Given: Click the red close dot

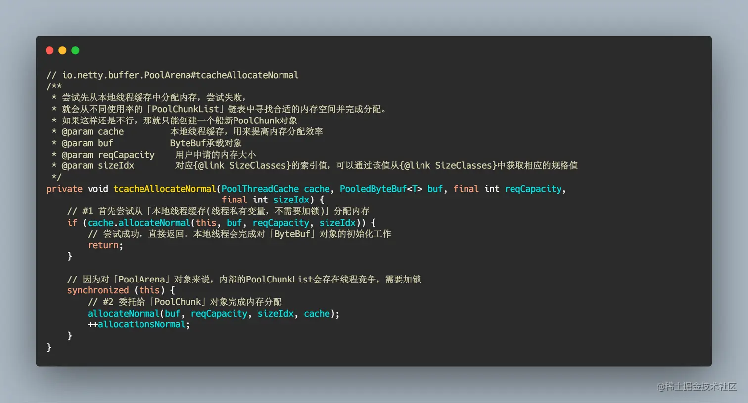Looking at the screenshot, I should 49,50.
